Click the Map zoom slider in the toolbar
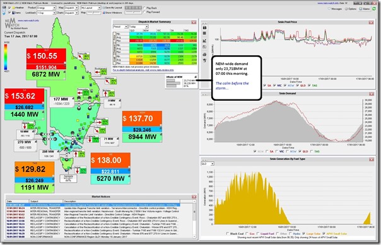381x245 pixels. tap(94, 13)
